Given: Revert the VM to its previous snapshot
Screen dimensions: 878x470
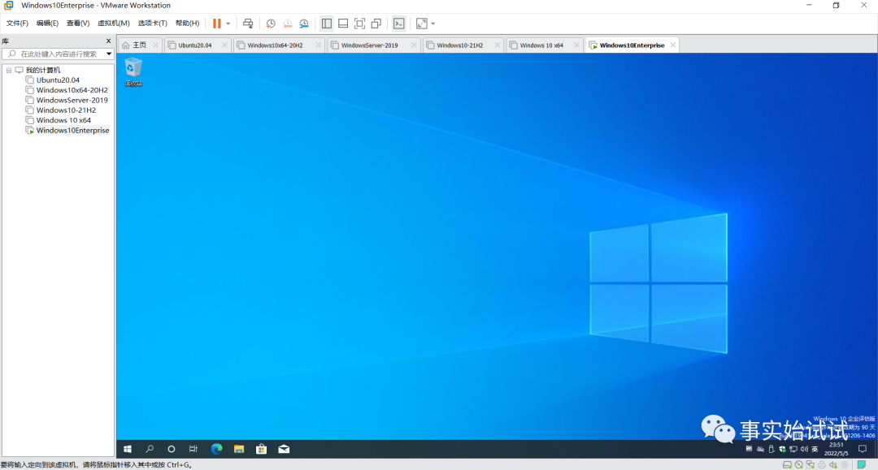Looking at the screenshot, I should pyautogui.click(x=287, y=24).
